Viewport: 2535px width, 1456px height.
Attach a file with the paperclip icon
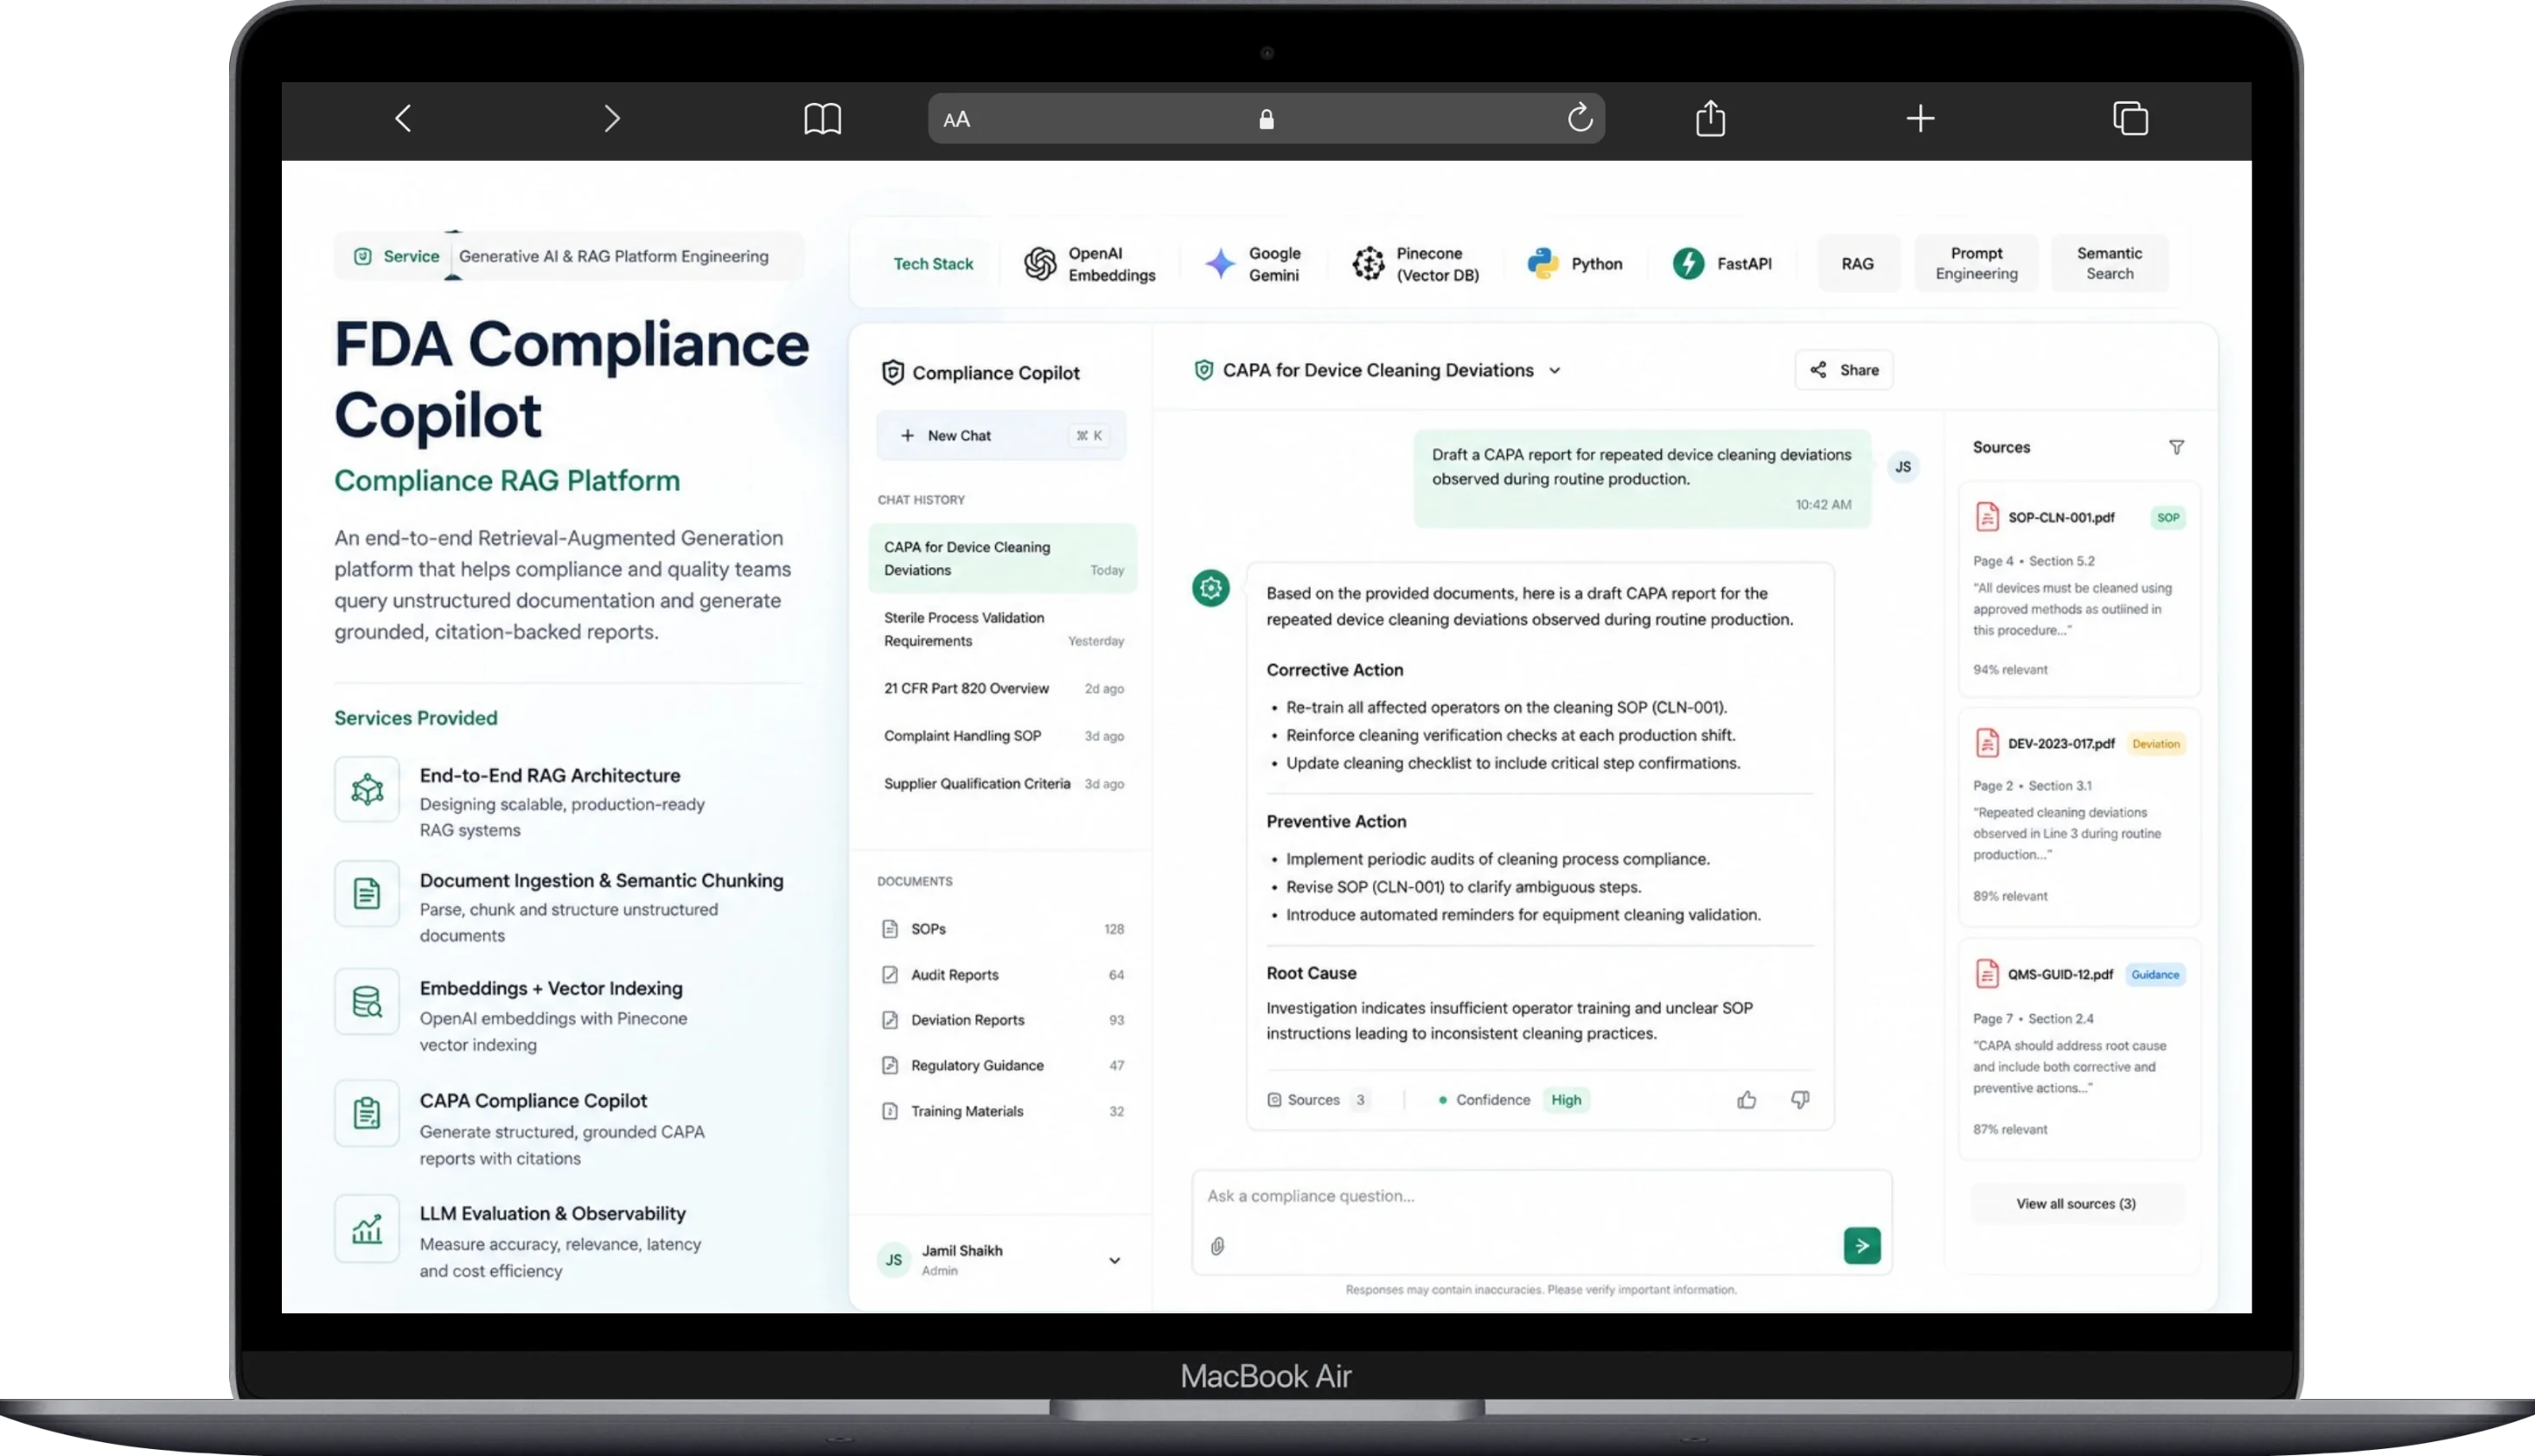tap(1217, 1247)
